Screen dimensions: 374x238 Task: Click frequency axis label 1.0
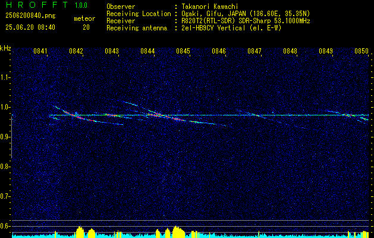pyautogui.click(x=5, y=107)
